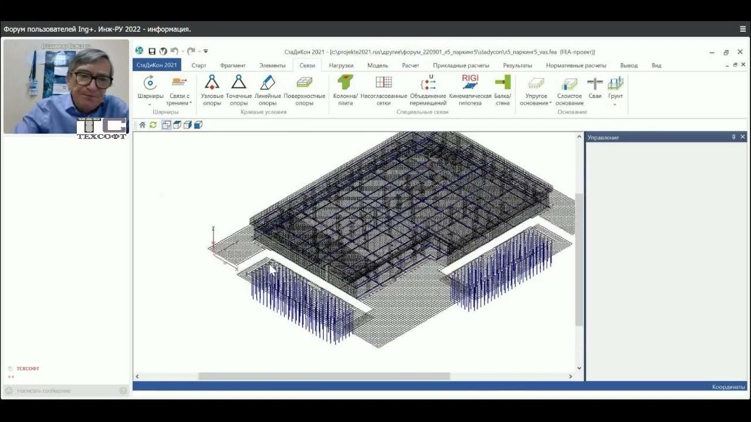
Task: Select the second cube display mode icon
Action: (x=177, y=125)
